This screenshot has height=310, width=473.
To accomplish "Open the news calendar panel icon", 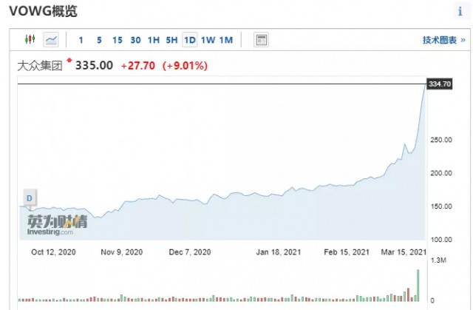I will (261, 40).
